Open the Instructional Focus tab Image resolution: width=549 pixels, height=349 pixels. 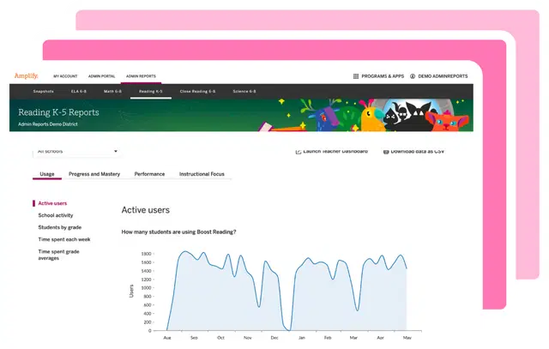pyautogui.click(x=202, y=174)
